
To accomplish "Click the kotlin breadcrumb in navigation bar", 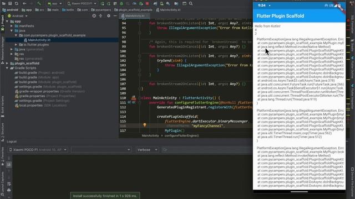I will pos(68,10).
